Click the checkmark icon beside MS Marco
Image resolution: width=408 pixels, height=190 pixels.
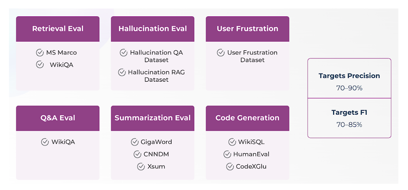pos(40,53)
